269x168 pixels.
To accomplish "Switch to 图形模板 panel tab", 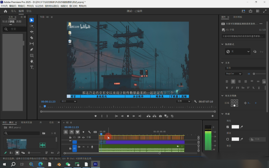I will (x=237, y=17).
